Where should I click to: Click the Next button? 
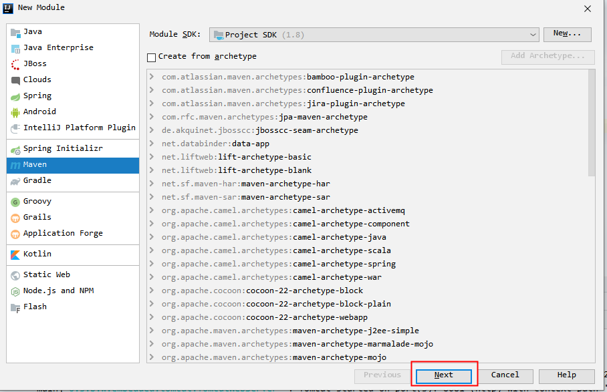(x=444, y=376)
